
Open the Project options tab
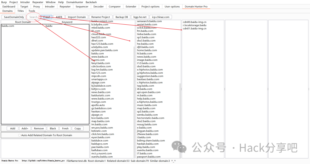pyautogui.click(x=150, y=7)
